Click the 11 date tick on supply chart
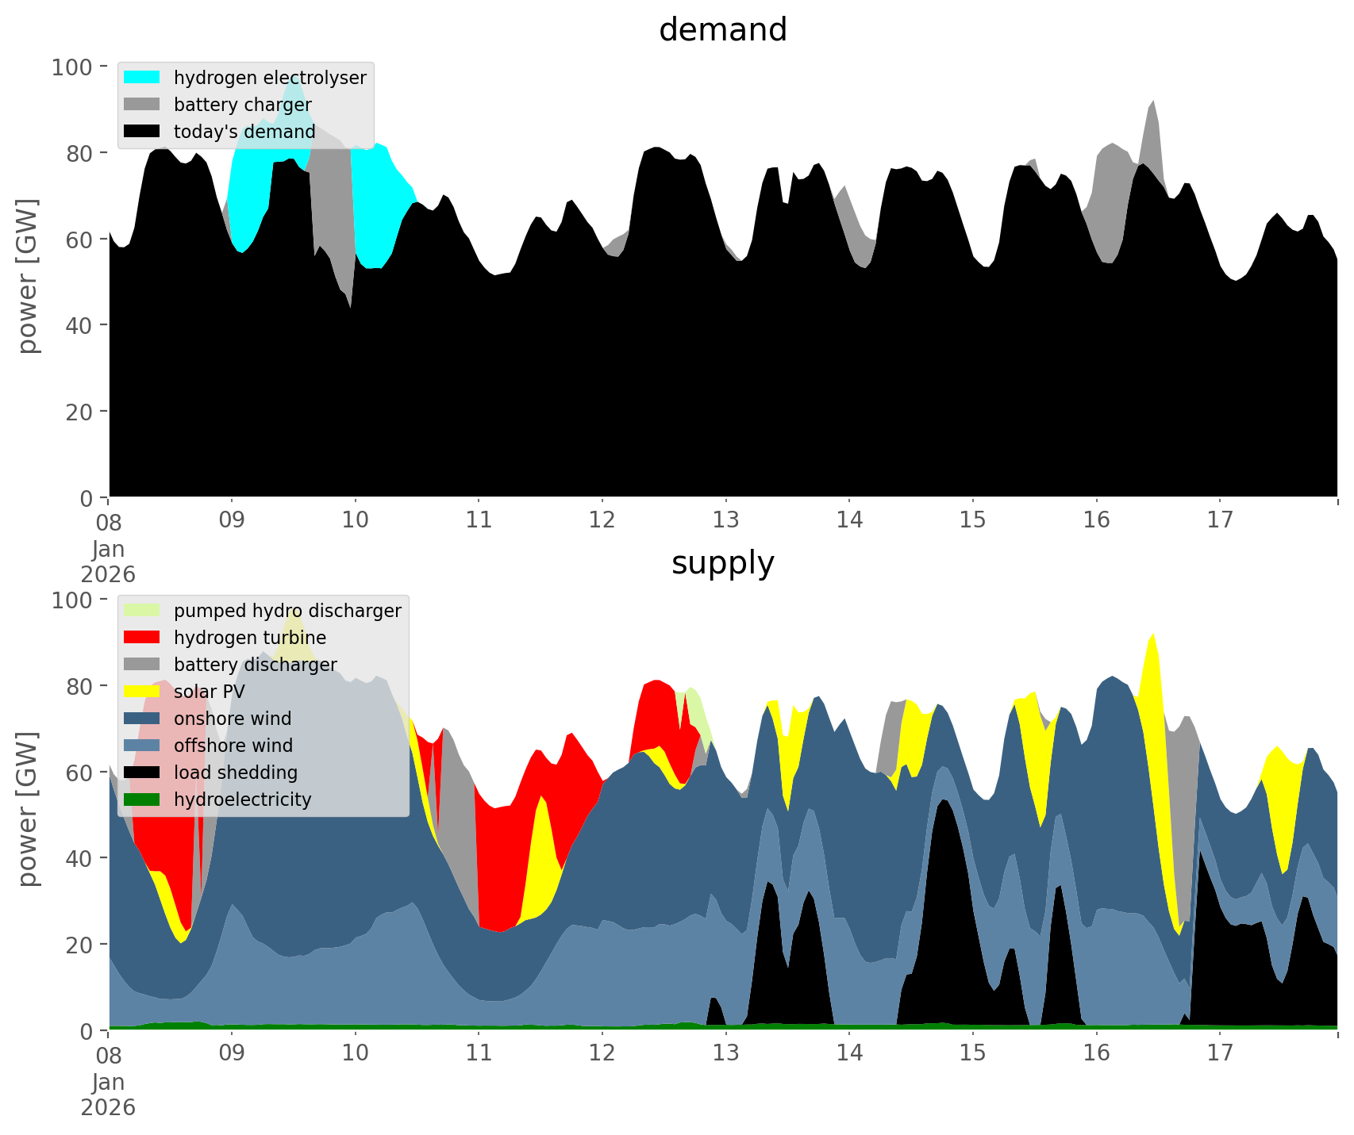This screenshot has width=1354, height=1135. tap(479, 1053)
